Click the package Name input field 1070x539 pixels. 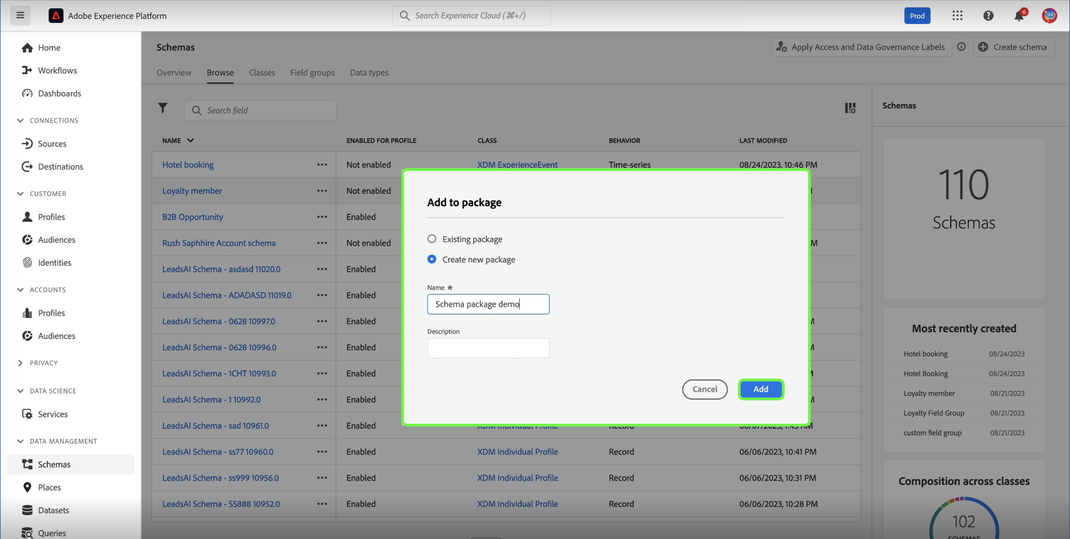488,304
